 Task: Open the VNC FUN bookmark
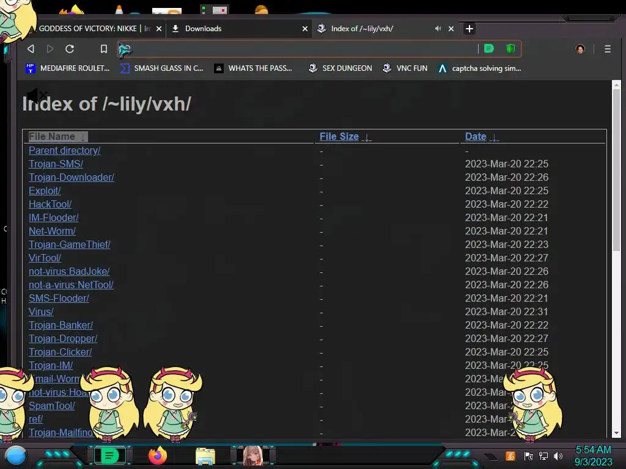(x=405, y=68)
